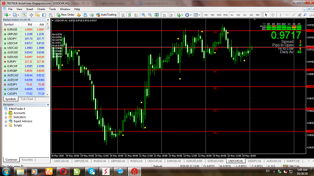Zoom out on the chart
Screen dimensions: 314x176
coord(150,15)
